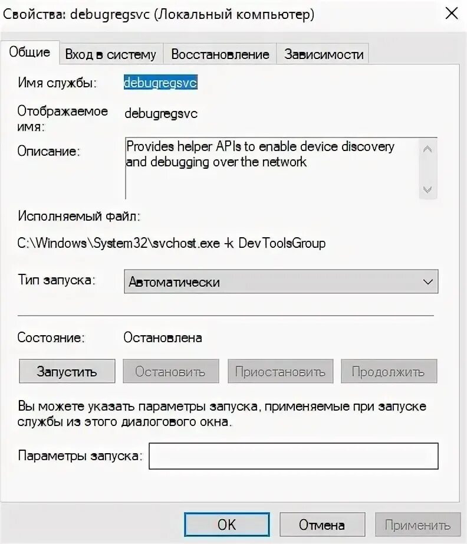The width and height of the screenshot is (467, 544).
Task: Open the Восстановление tab
Action: click(x=220, y=54)
